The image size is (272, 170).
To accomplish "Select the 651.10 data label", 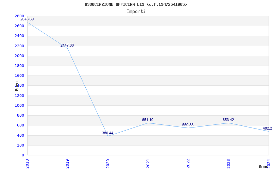I will click(x=148, y=120).
